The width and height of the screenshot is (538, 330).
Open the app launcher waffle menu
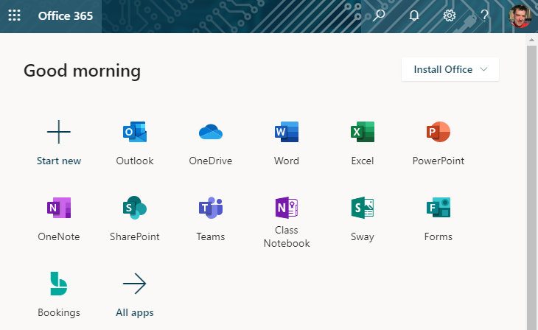coord(14,15)
